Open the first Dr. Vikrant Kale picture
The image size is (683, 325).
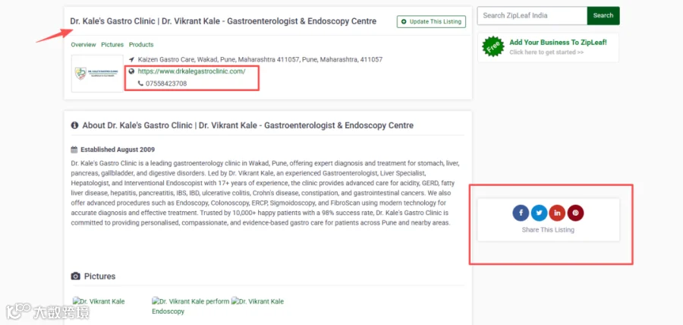pos(99,301)
